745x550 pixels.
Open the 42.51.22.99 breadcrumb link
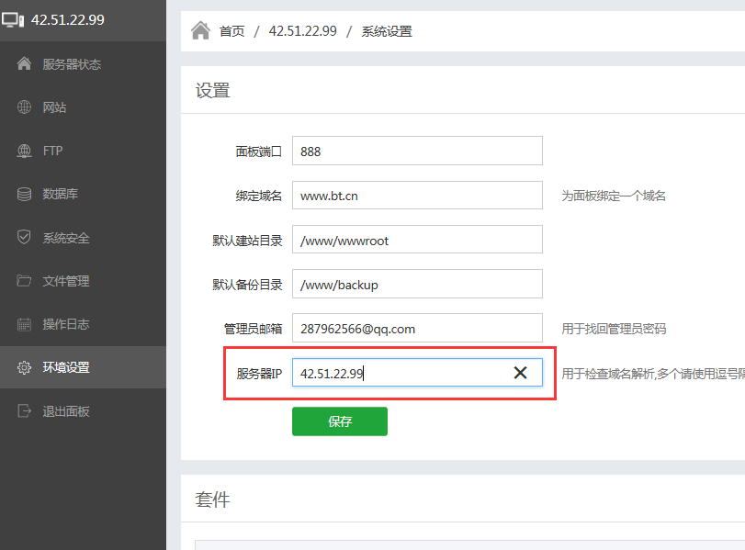[302, 31]
